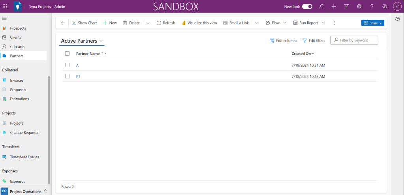This screenshot has width=404, height=195.
Task: Tick the select-all checkbox in header
Action: [67, 54]
